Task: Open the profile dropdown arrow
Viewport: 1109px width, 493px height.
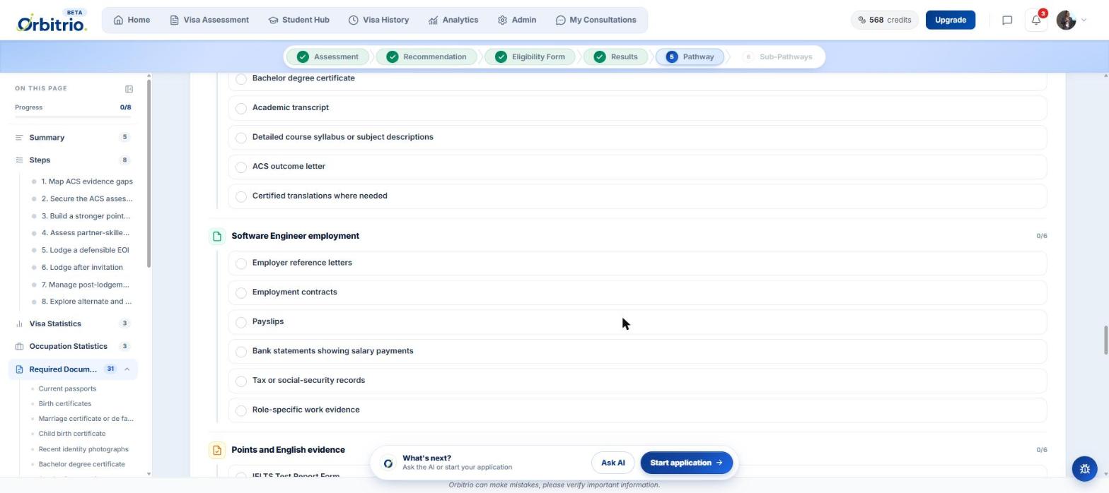Action: click(1084, 20)
